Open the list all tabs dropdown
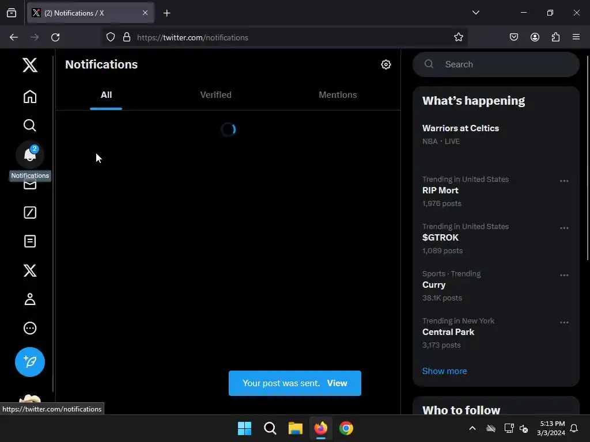Image resolution: width=590 pixels, height=442 pixels. (475, 13)
